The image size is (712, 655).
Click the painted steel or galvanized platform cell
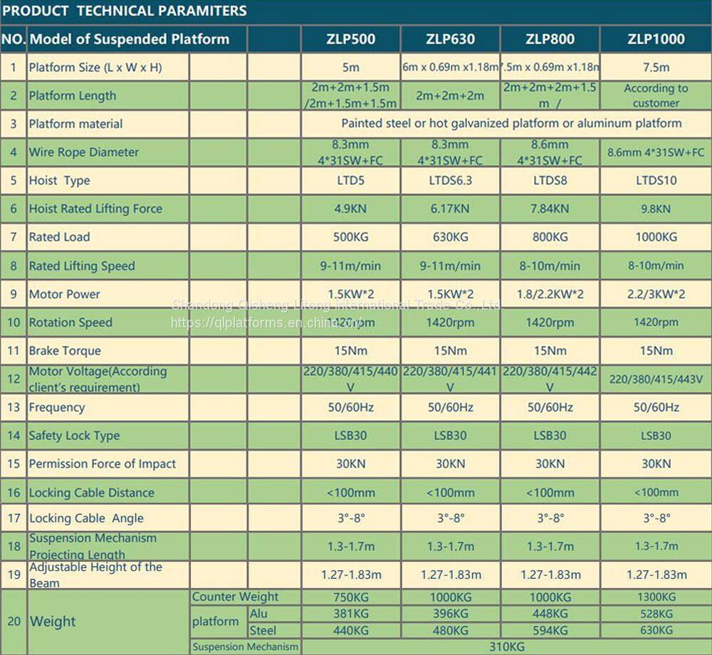click(x=511, y=124)
